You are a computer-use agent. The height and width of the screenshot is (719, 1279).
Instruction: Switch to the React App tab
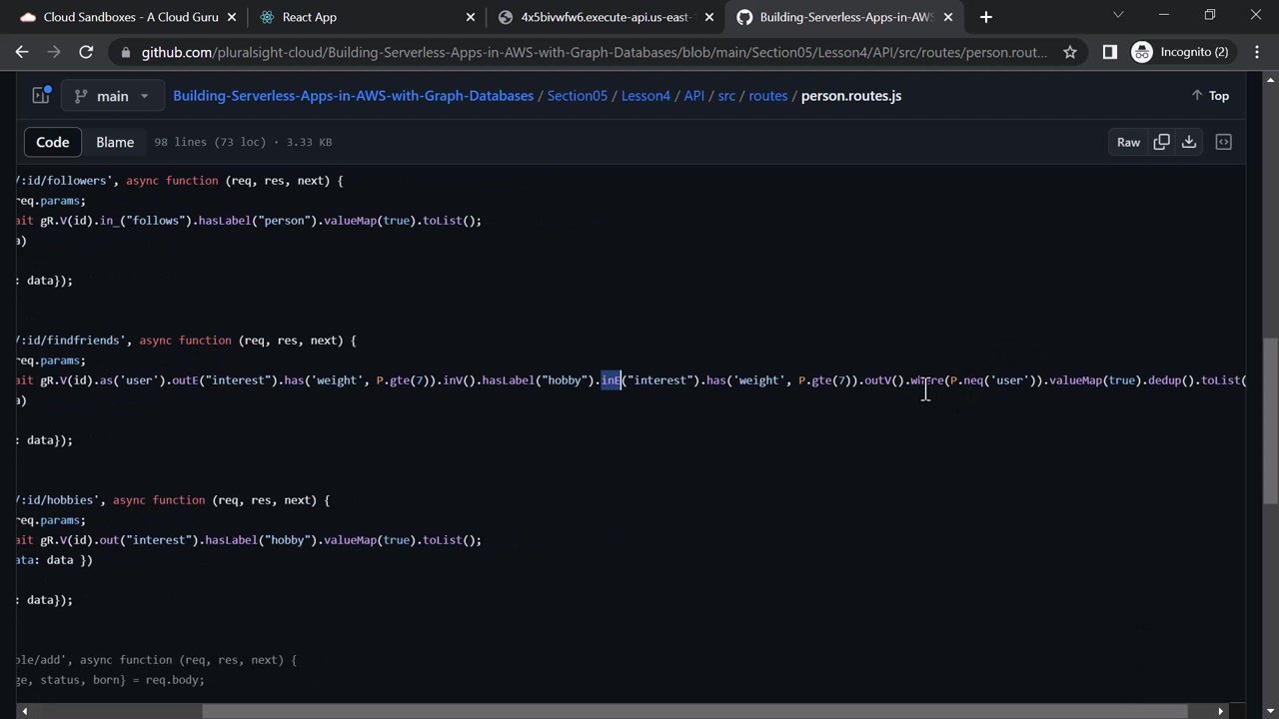310,17
